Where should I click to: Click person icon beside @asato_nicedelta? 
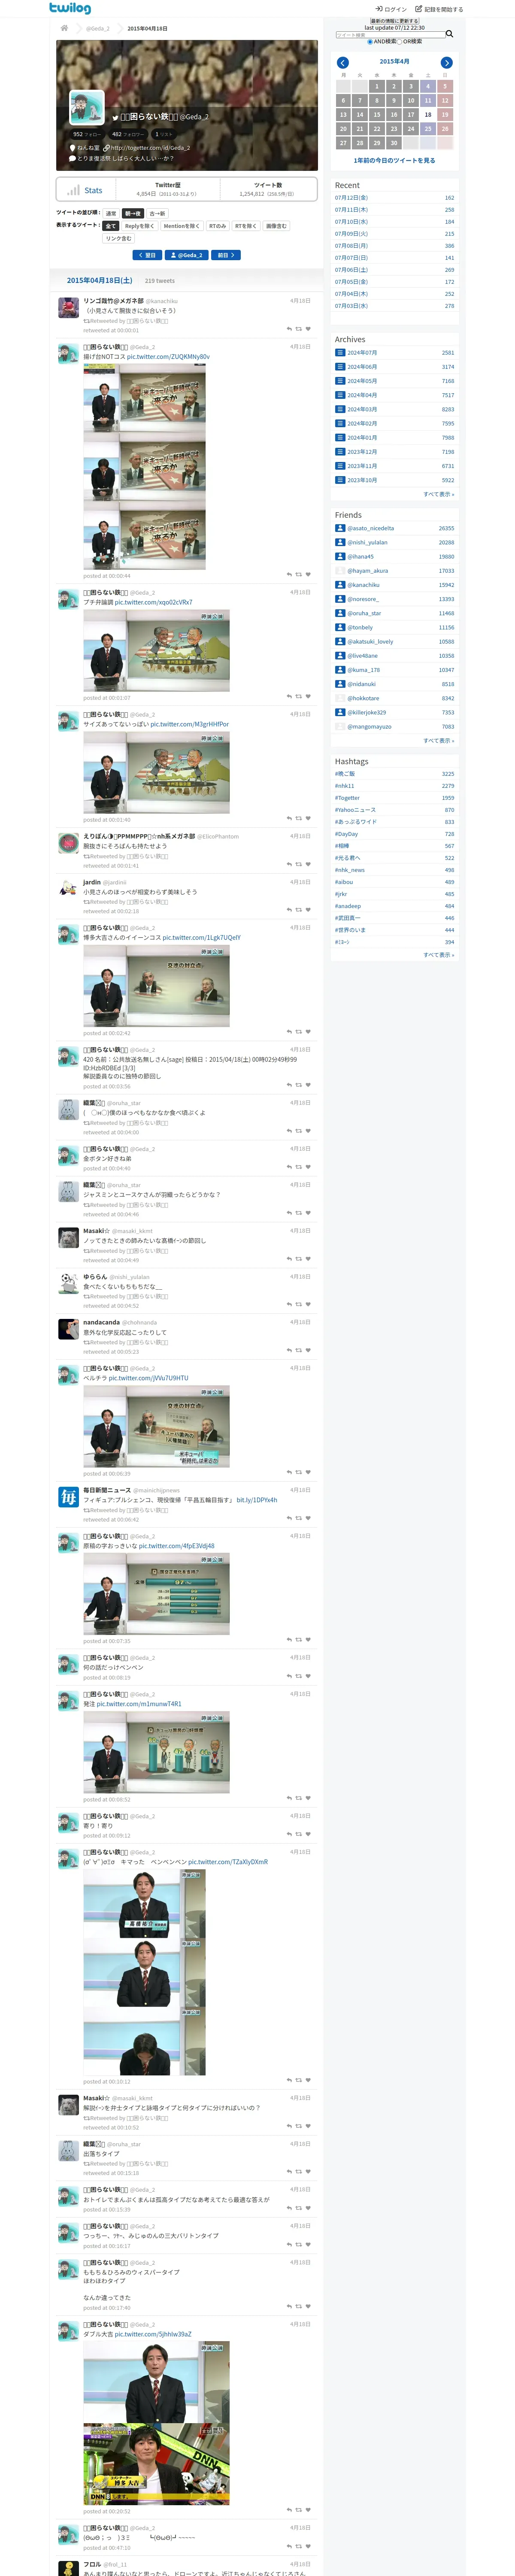340,528
